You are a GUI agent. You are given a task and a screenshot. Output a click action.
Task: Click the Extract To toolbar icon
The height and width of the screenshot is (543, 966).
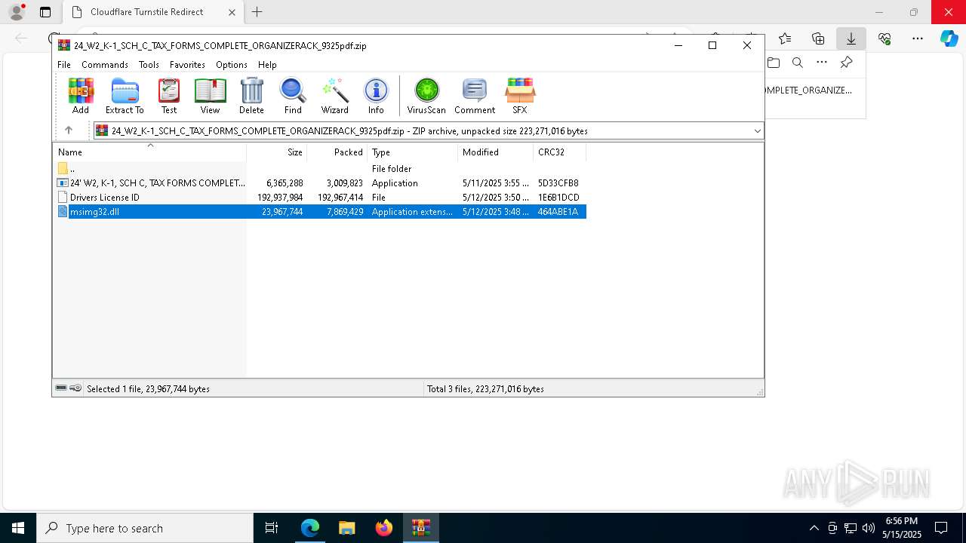click(125, 96)
